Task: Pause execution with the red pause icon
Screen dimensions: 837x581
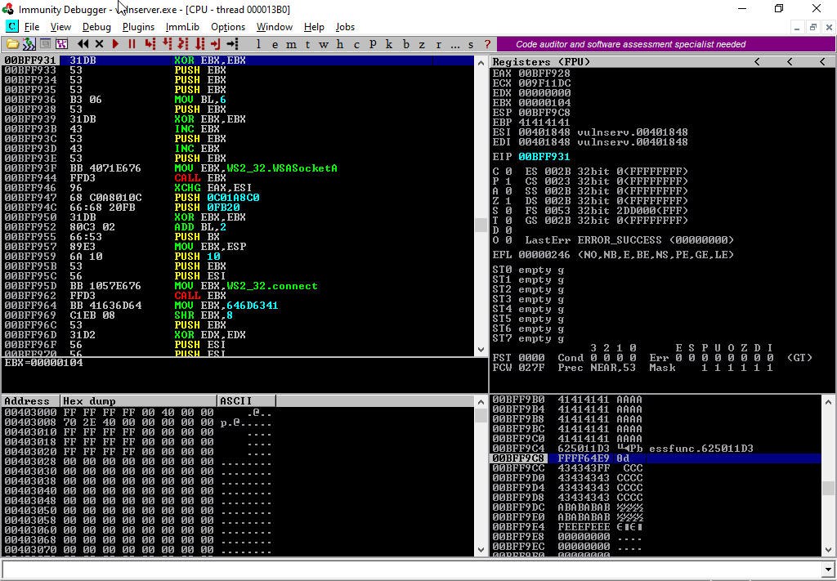Action: [132, 44]
